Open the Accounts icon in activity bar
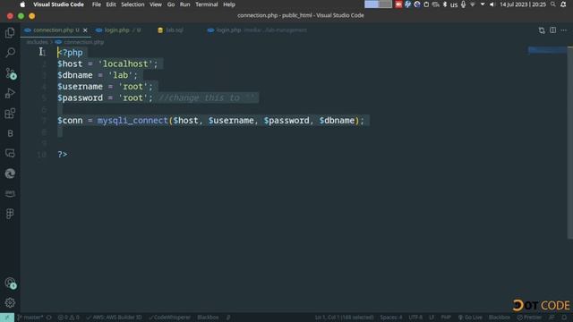The width and height of the screenshot is (573, 322). point(10,283)
